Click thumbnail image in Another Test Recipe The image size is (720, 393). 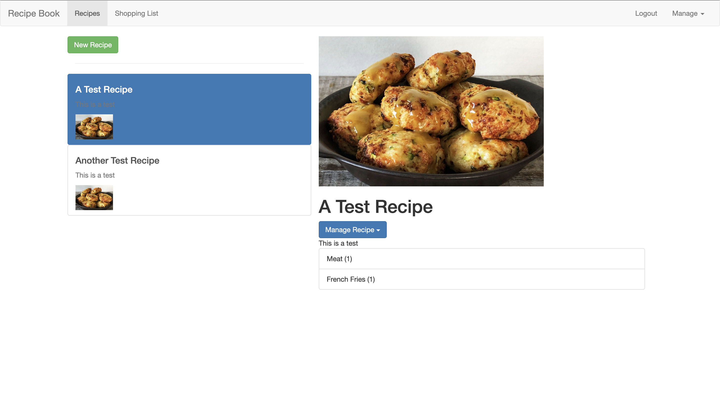click(x=94, y=197)
